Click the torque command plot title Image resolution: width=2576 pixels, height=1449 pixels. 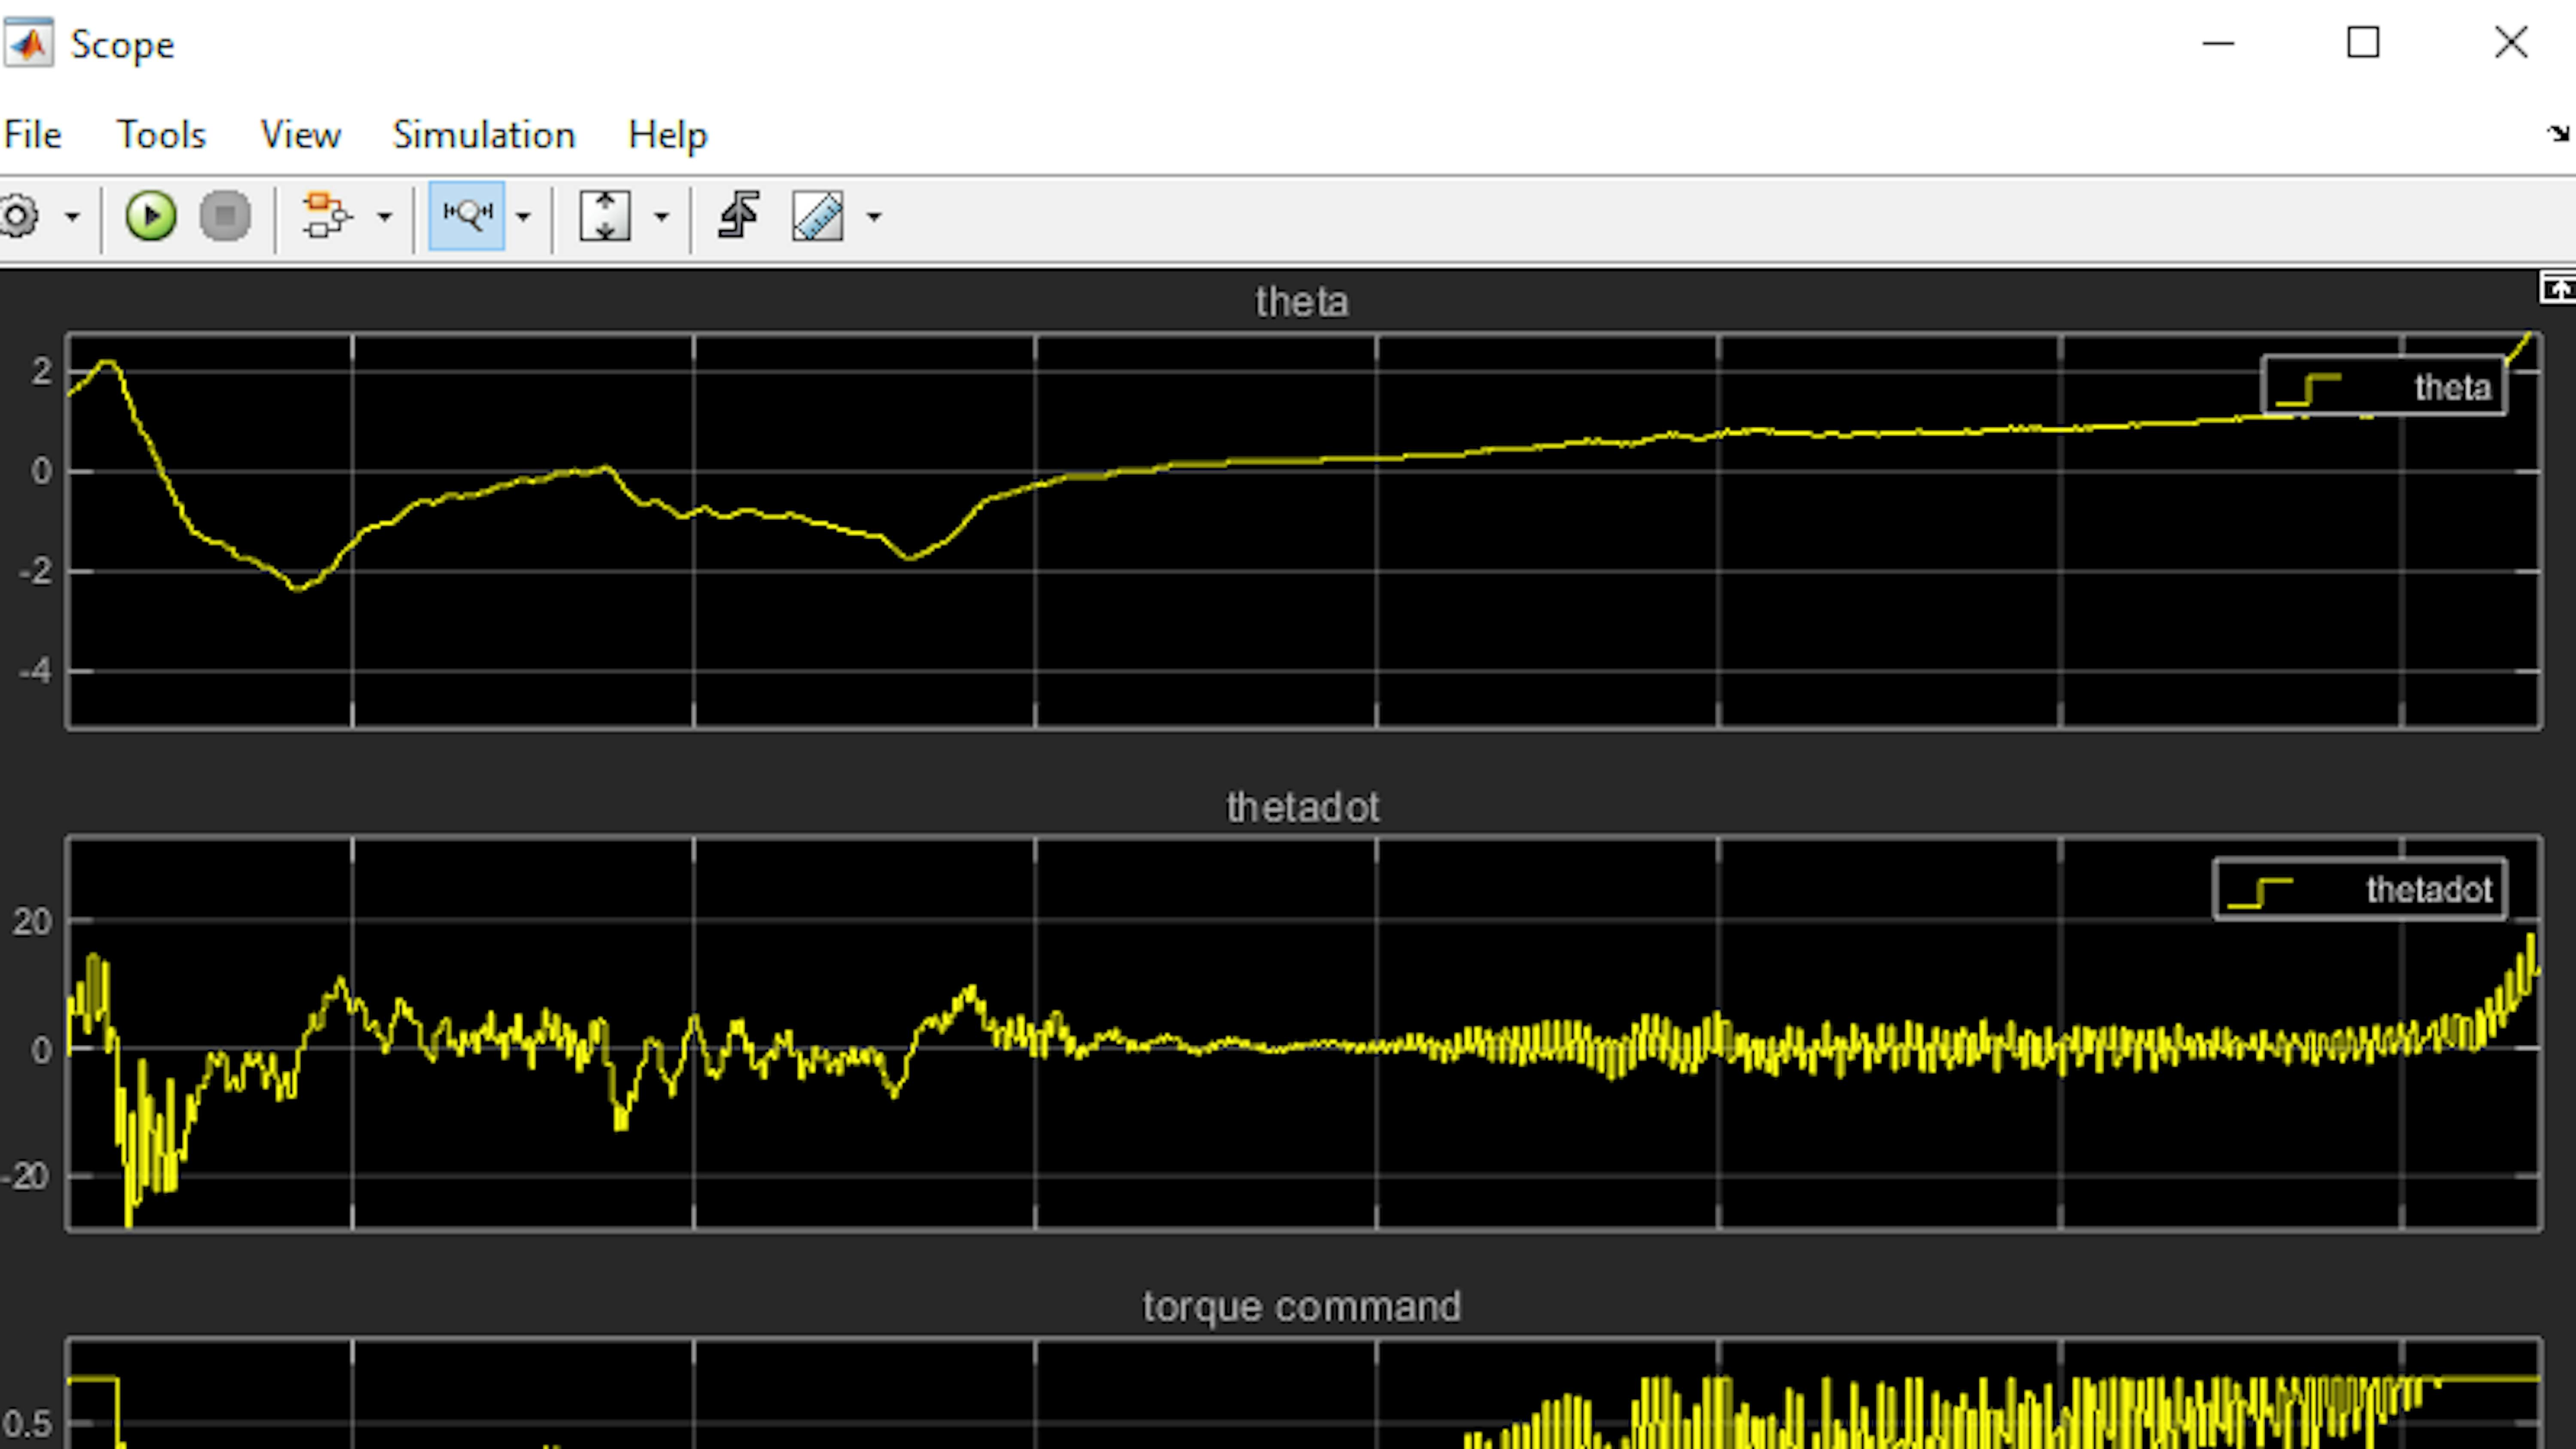click(1302, 1306)
